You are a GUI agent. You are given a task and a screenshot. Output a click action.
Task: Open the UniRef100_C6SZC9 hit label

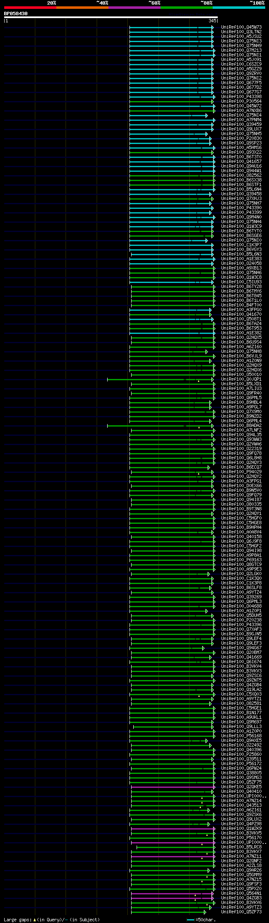[241, 64]
